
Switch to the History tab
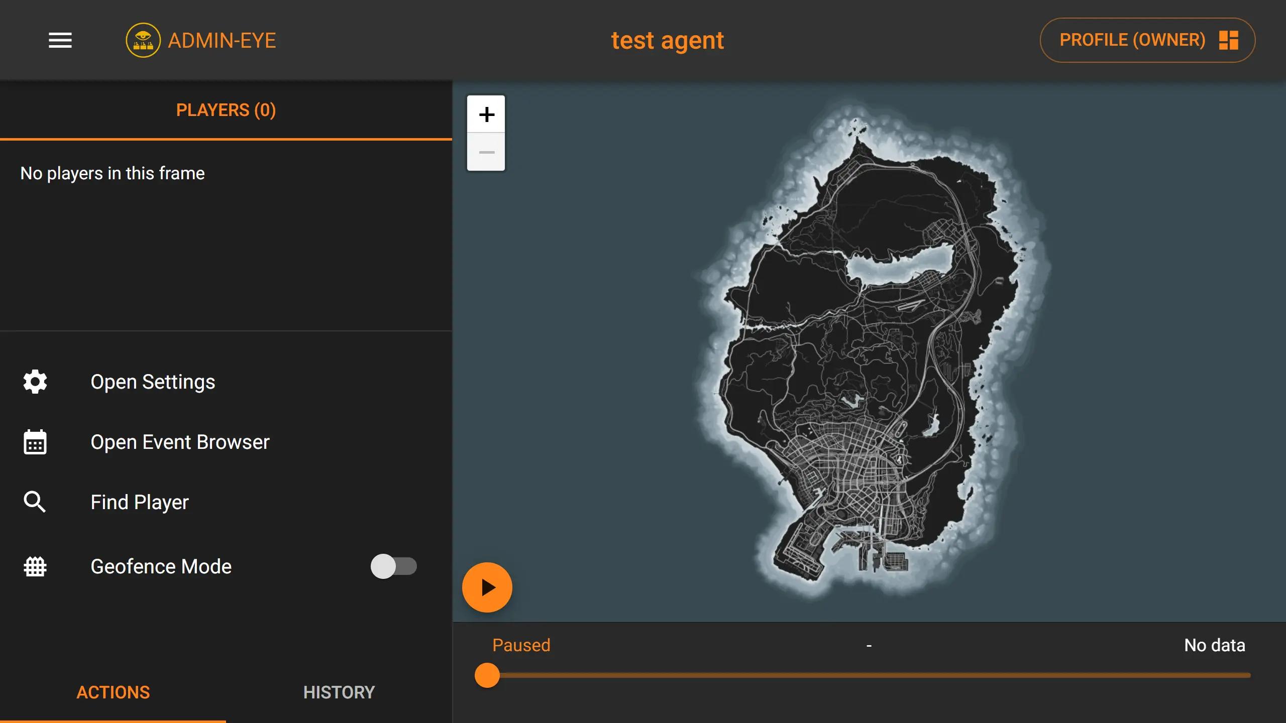339,692
